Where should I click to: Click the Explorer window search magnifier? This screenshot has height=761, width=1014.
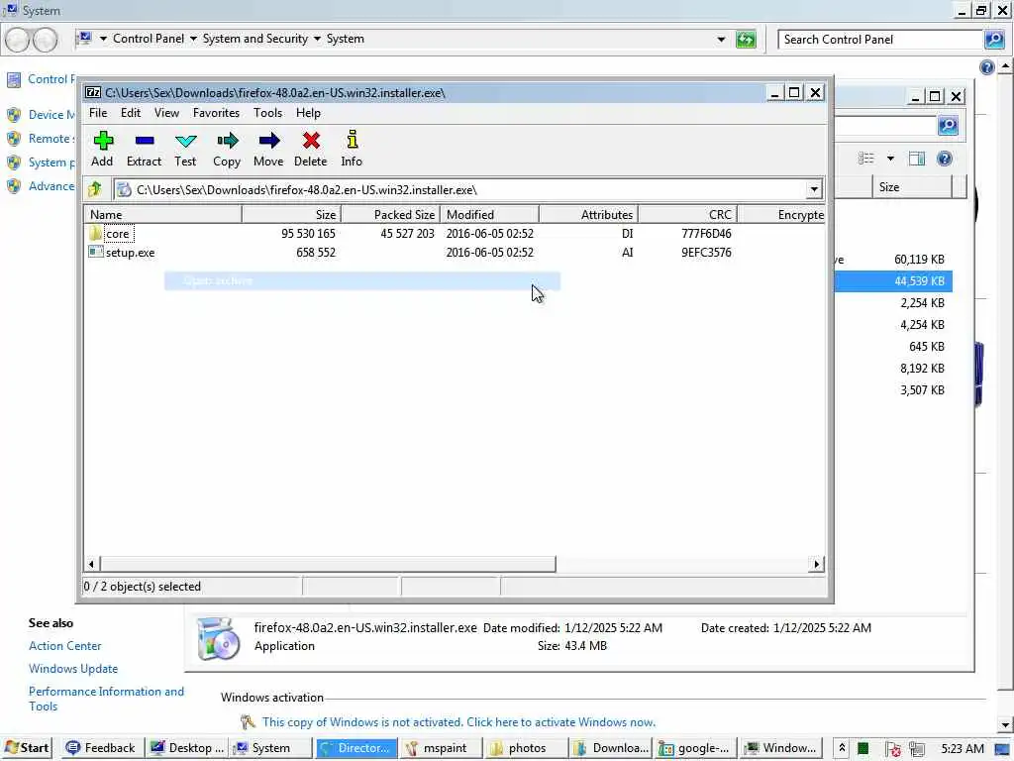click(x=948, y=126)
